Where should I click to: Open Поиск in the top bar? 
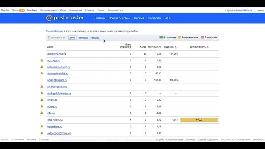click(x=101, y=10)
